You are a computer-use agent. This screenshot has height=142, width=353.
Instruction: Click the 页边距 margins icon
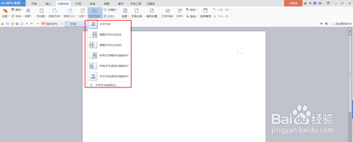coord(41,11)
